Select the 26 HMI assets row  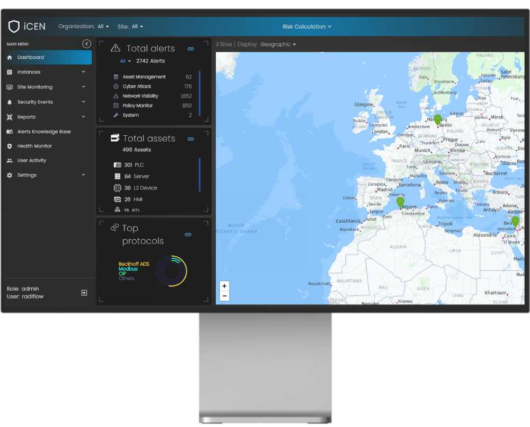click(128, 199)
